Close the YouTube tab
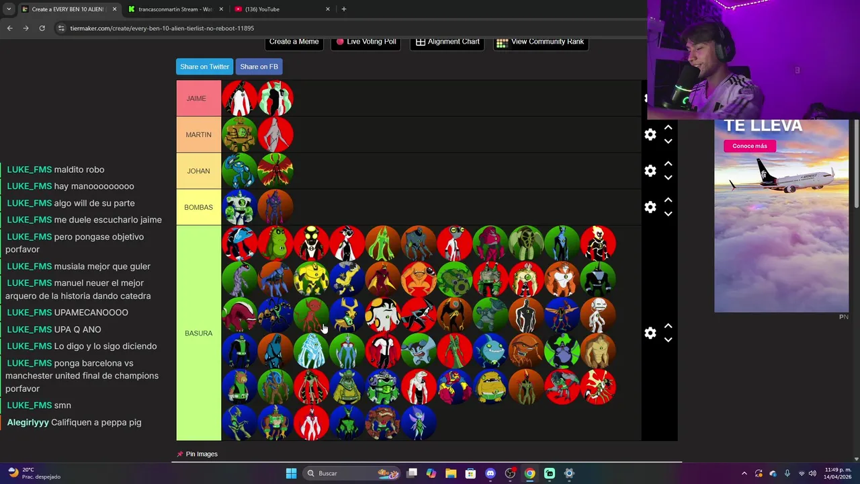860x484 pixels. coord(328,9)
